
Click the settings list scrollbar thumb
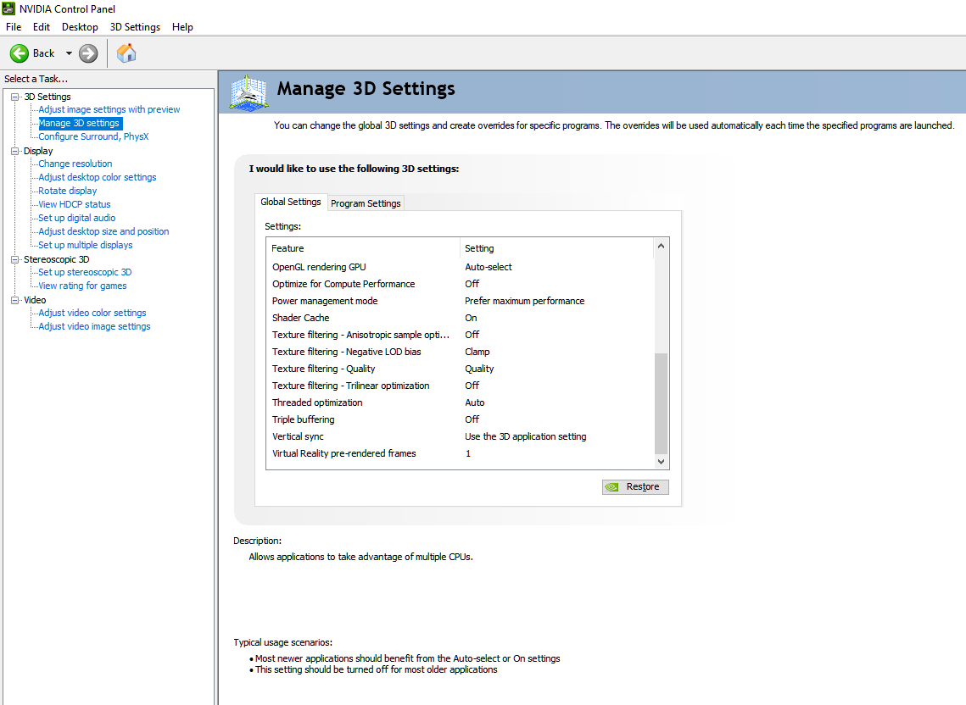pos(661,402)
